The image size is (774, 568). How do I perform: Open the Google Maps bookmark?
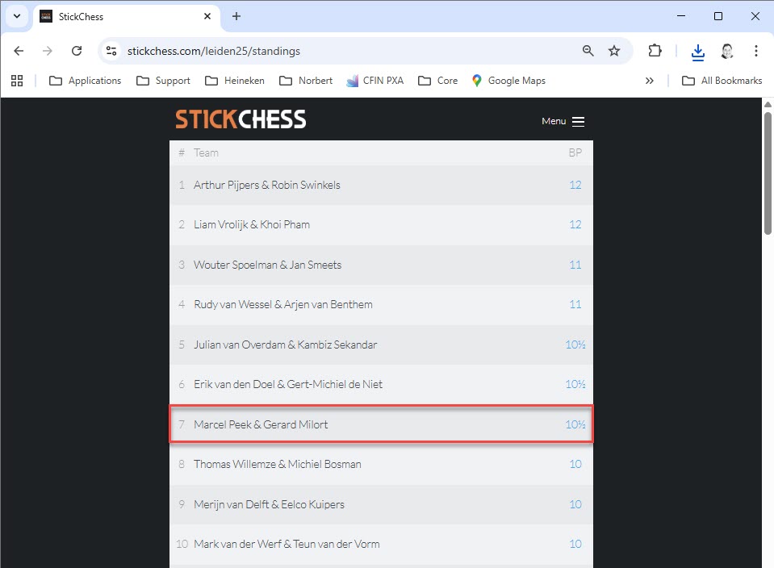point(508,81)
